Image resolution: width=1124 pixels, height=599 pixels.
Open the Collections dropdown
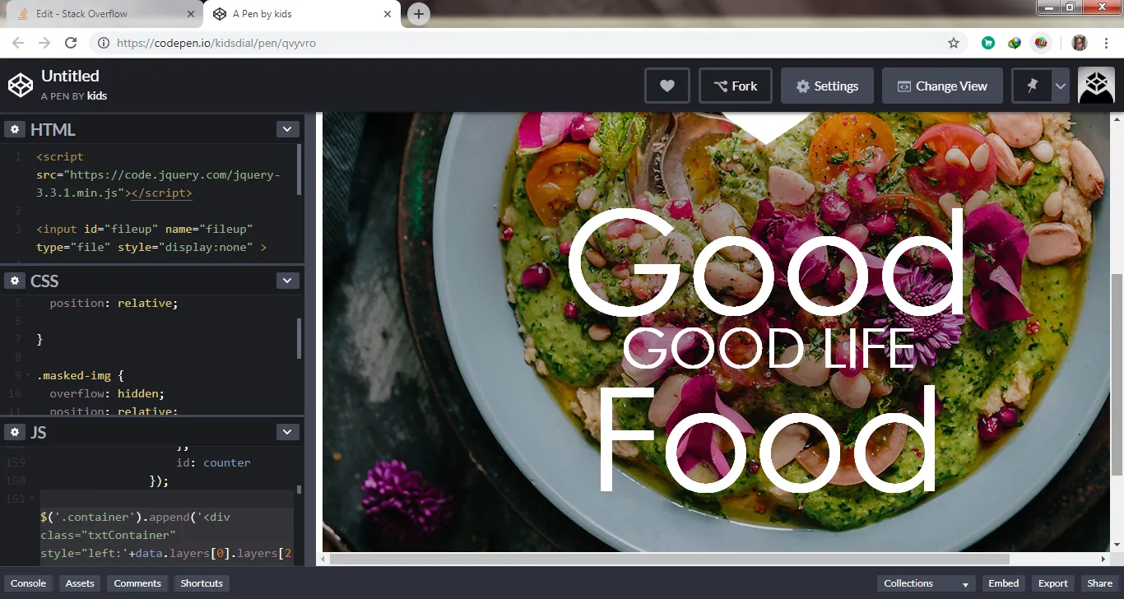926,583
